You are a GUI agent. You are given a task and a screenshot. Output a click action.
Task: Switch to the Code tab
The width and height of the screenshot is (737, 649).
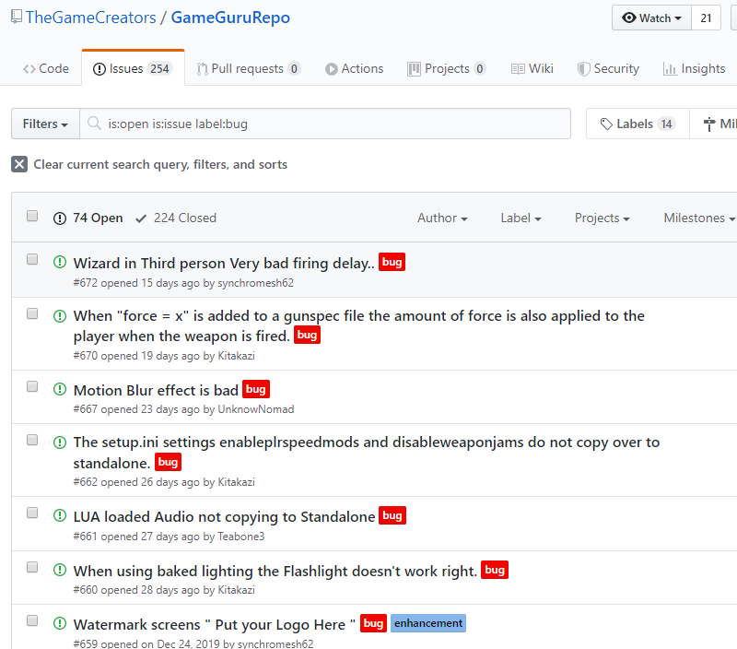(x=46, y=68)
